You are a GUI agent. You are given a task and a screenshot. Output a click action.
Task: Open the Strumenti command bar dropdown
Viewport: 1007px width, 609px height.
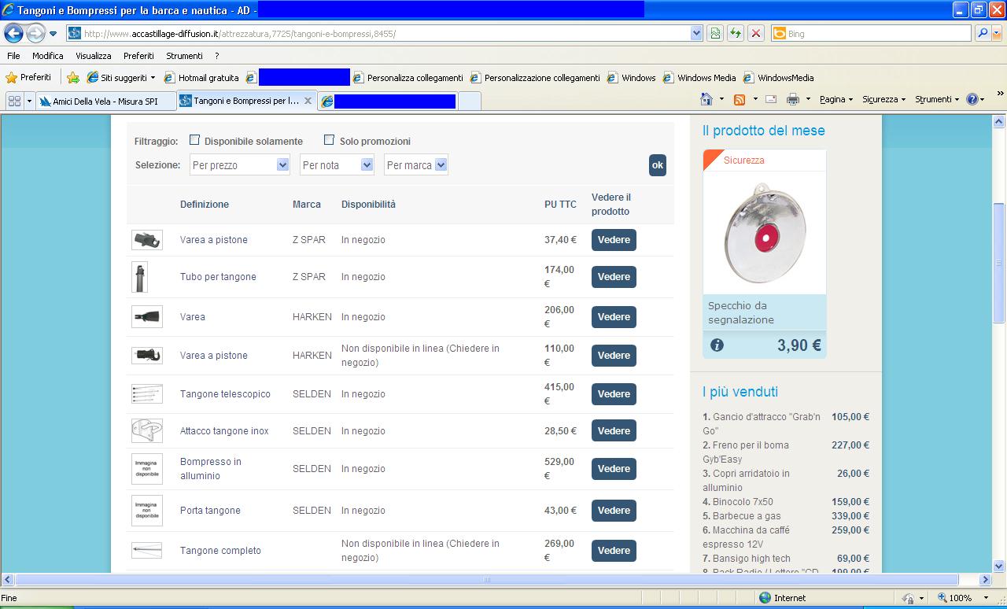937,99
